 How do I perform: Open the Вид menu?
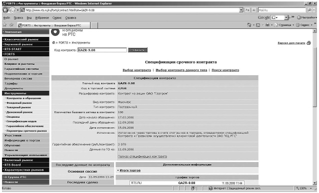[x=29, y=18]
